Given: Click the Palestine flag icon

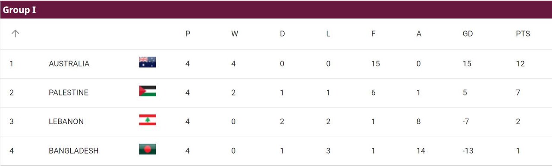Looking at the screenshot, I should point(147,91).
